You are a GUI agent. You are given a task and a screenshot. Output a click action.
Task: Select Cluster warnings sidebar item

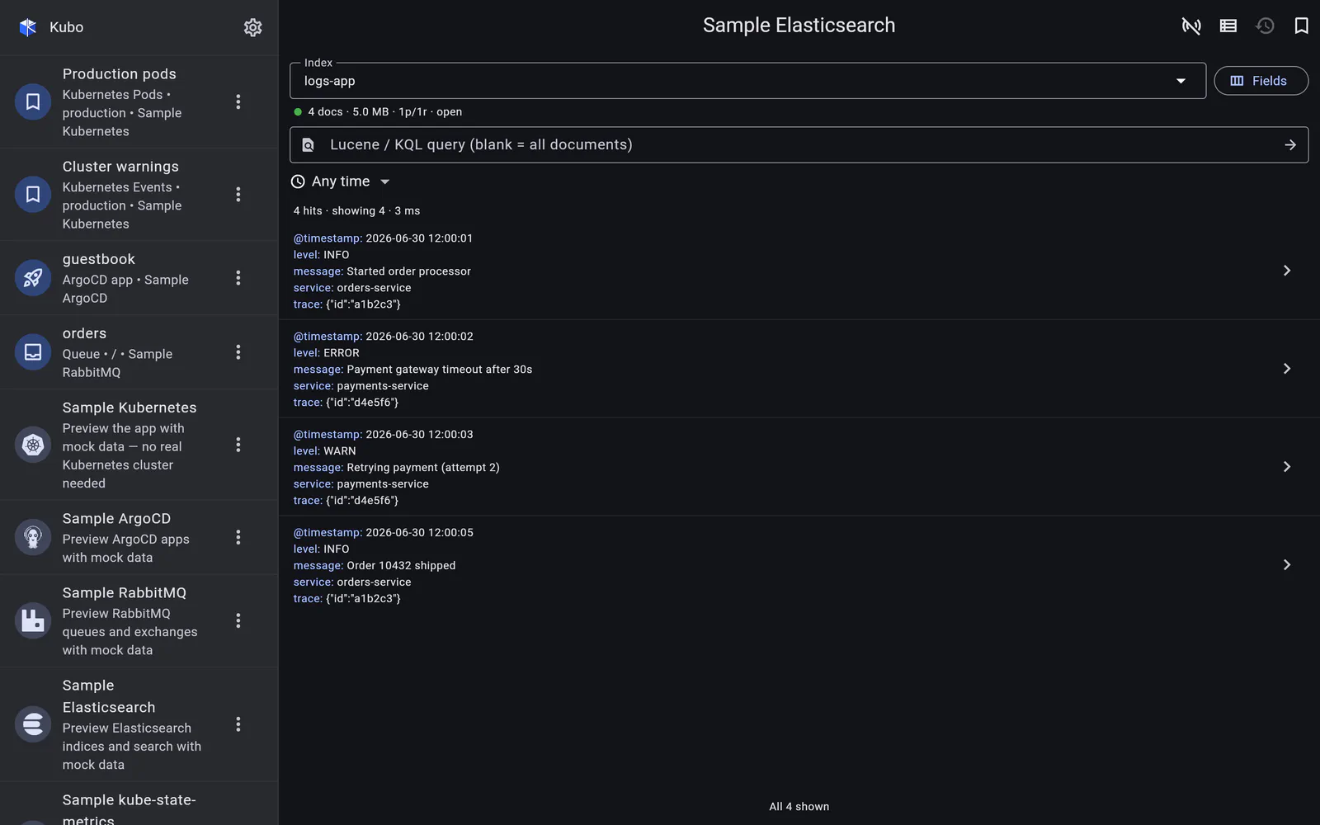pyautogui.click(x=139, y=194)
